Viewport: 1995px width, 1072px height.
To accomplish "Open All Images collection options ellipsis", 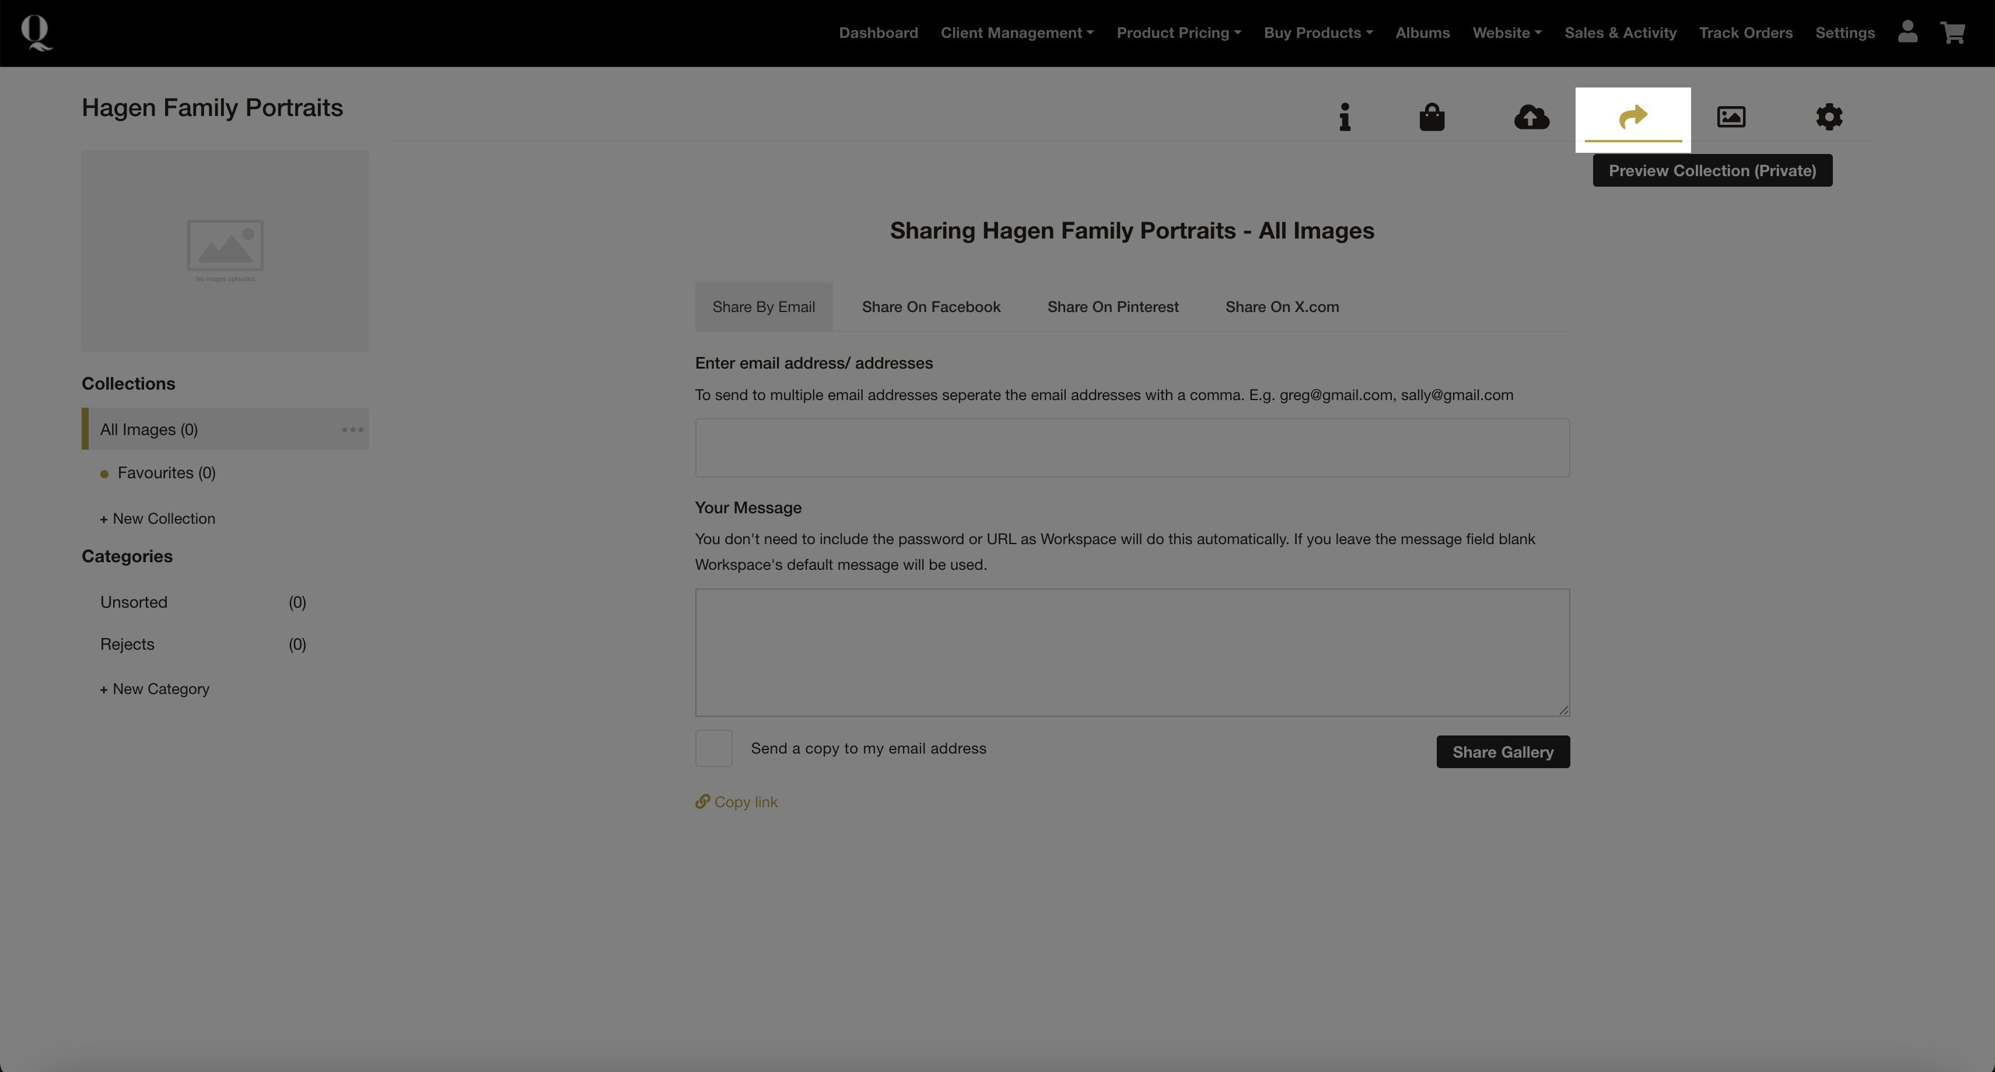I will coord(352,430).
